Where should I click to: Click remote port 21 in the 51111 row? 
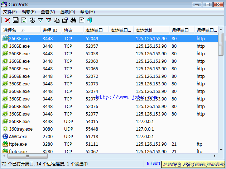click(x=174, y=144)
